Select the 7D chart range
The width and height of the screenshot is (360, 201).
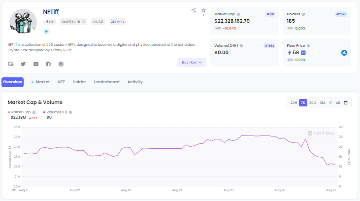coord(303,102)
